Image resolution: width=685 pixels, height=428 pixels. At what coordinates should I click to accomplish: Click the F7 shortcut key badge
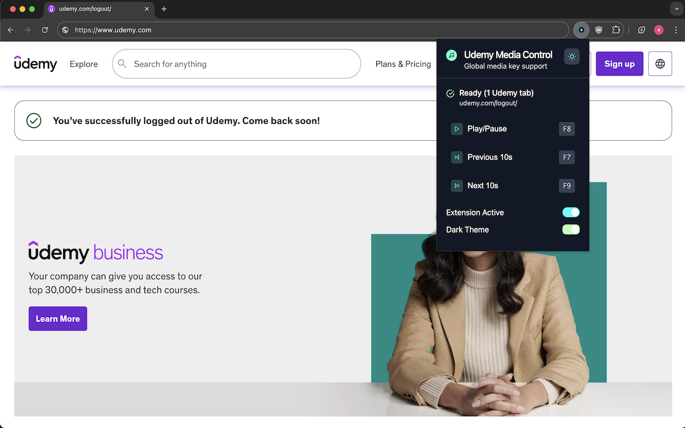click(x=567, y=157)
